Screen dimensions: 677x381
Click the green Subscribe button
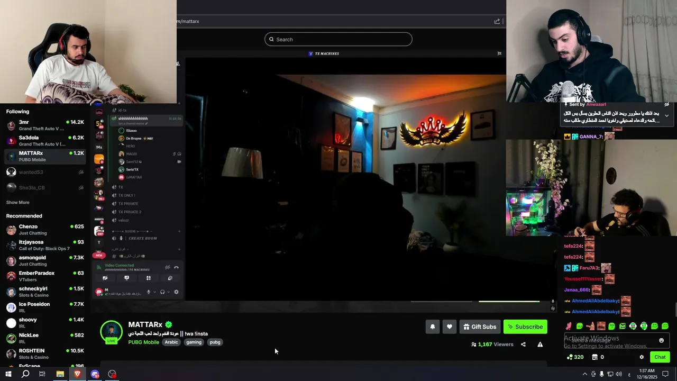525,326
